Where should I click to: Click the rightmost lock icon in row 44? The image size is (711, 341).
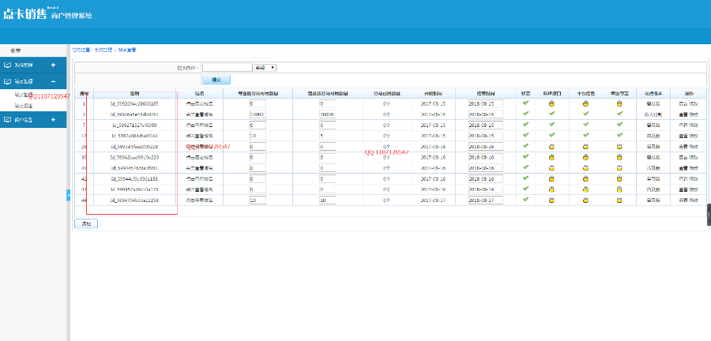tap(619, 200)
